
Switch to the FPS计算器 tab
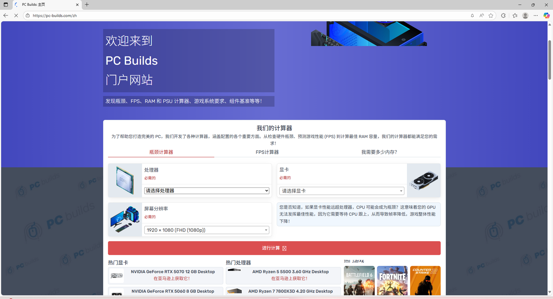coord(267,152)
